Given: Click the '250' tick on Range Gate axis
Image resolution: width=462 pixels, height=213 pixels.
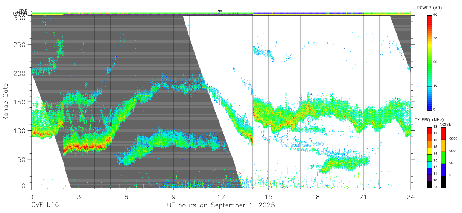Looking at the screenshot, I should pos(19,44).
